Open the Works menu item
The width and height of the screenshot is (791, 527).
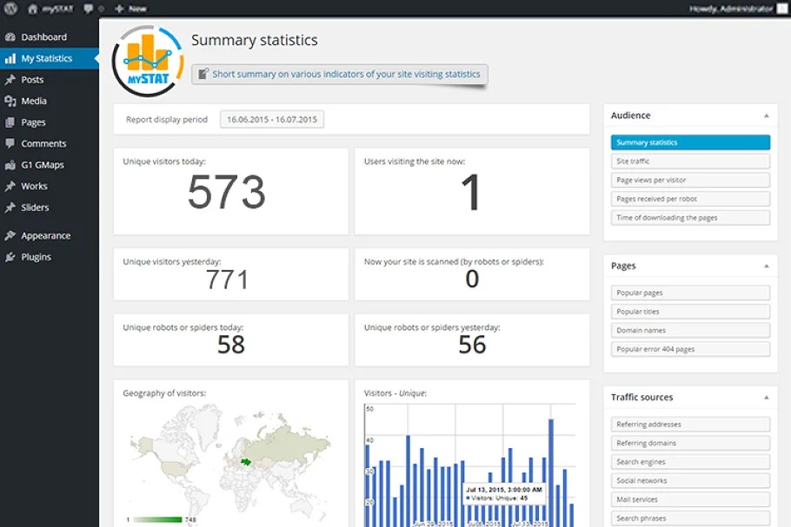35,187
